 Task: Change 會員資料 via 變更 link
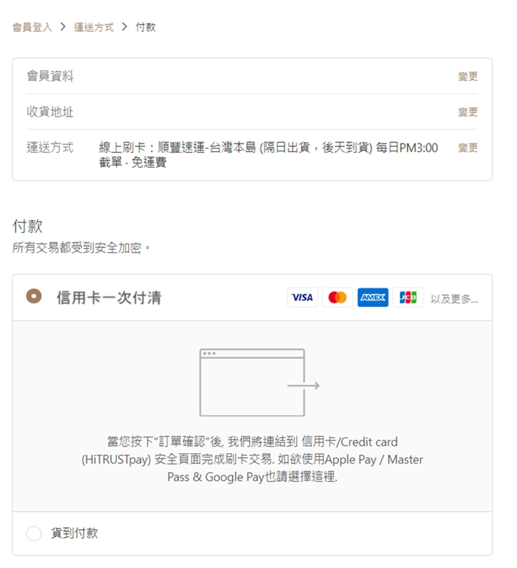click(468, 76)
